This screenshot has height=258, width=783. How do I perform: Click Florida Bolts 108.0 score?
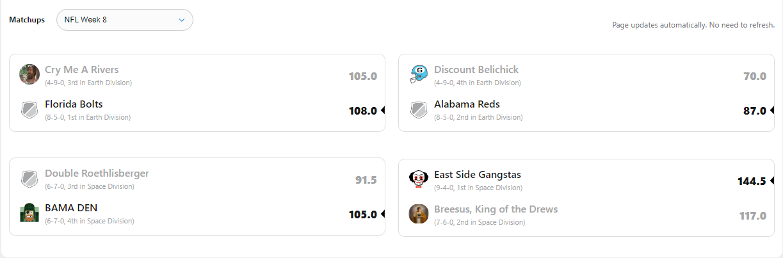coord(362,111)
